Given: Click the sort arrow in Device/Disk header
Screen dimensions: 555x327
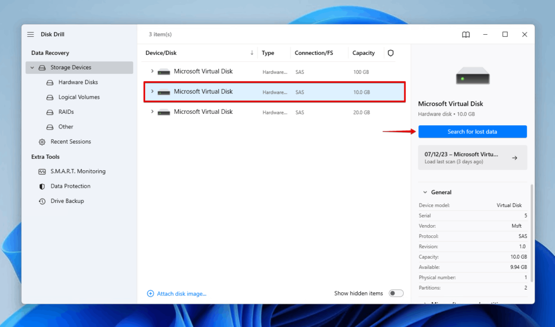Looking at the screenshot, I should [251, 53].
